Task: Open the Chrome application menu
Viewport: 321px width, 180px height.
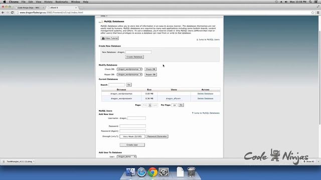Action: (x=14, y=1)
